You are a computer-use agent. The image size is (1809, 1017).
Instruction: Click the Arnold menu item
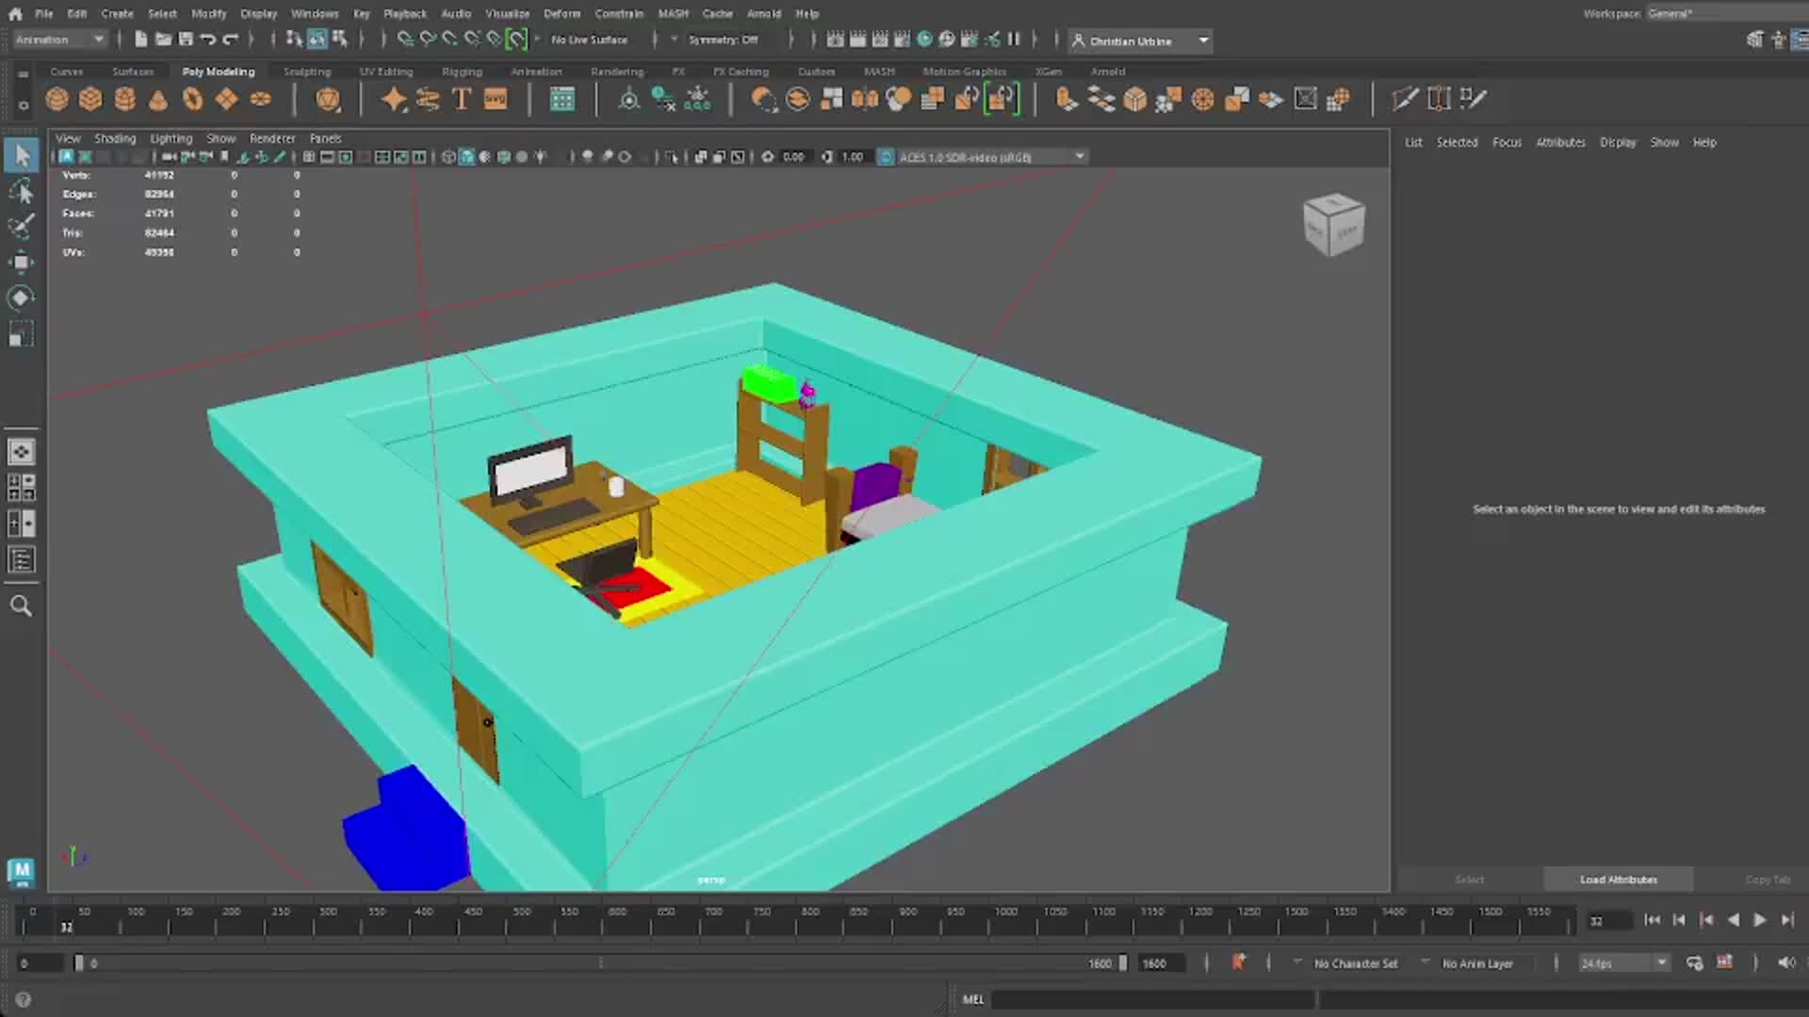click(x=763, y=12)
